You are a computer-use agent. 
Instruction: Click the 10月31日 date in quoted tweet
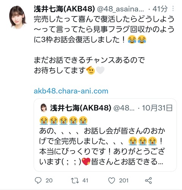157,108
